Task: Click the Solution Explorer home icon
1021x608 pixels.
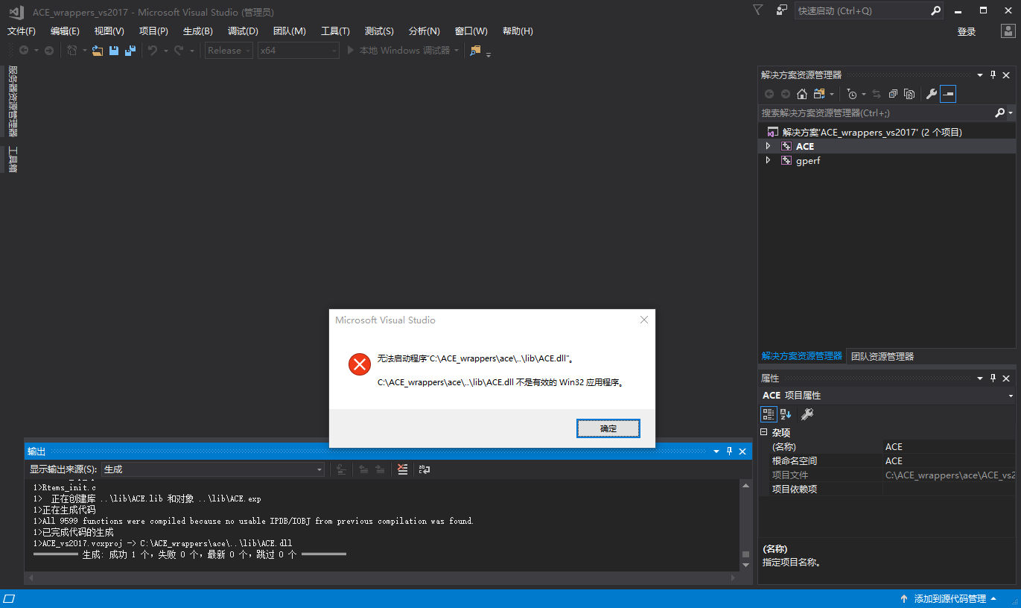Action: pyautogui.click(x=802, y=94)
